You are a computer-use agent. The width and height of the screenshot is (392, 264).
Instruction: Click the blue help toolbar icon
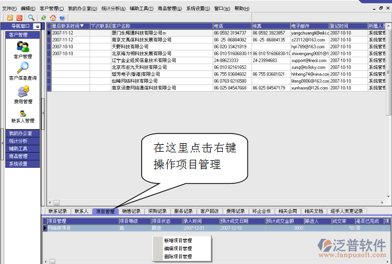point(61,18)
